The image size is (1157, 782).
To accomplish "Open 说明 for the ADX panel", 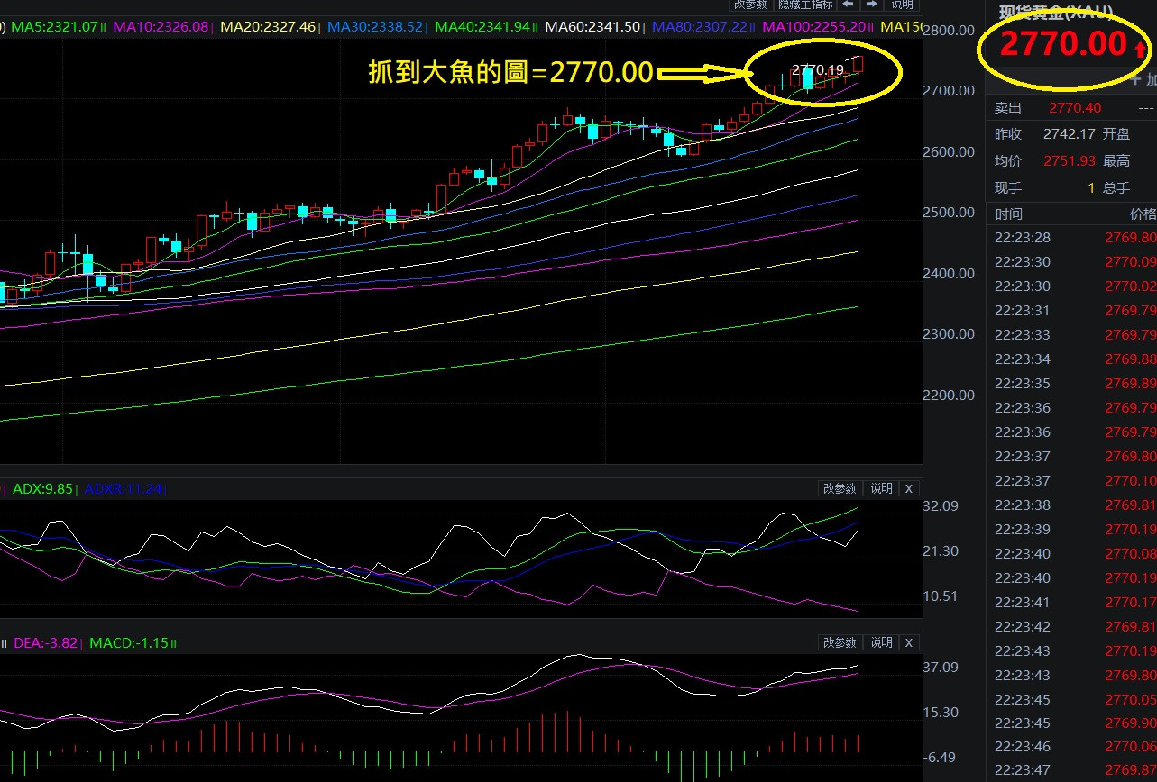I will tap(880, 488).
